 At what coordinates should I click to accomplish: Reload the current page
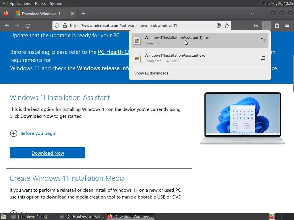pos(28,25)
